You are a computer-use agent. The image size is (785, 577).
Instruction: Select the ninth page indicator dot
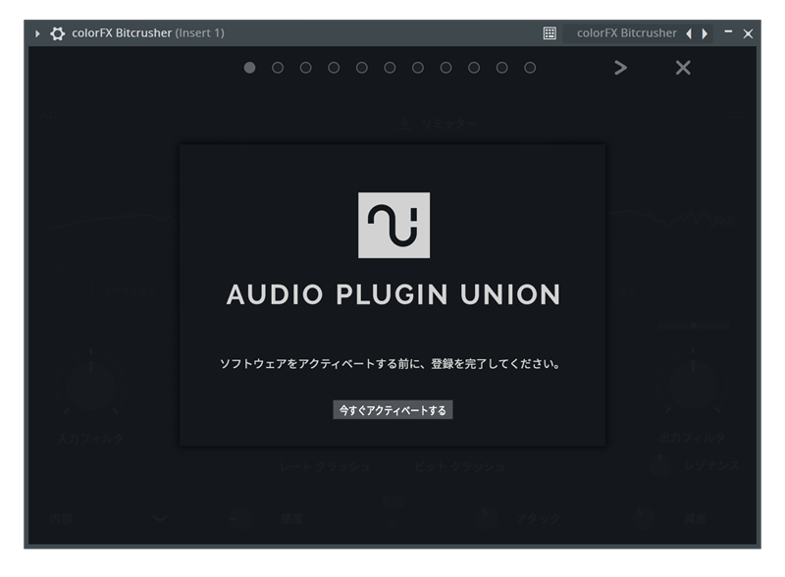coord(474,68)
